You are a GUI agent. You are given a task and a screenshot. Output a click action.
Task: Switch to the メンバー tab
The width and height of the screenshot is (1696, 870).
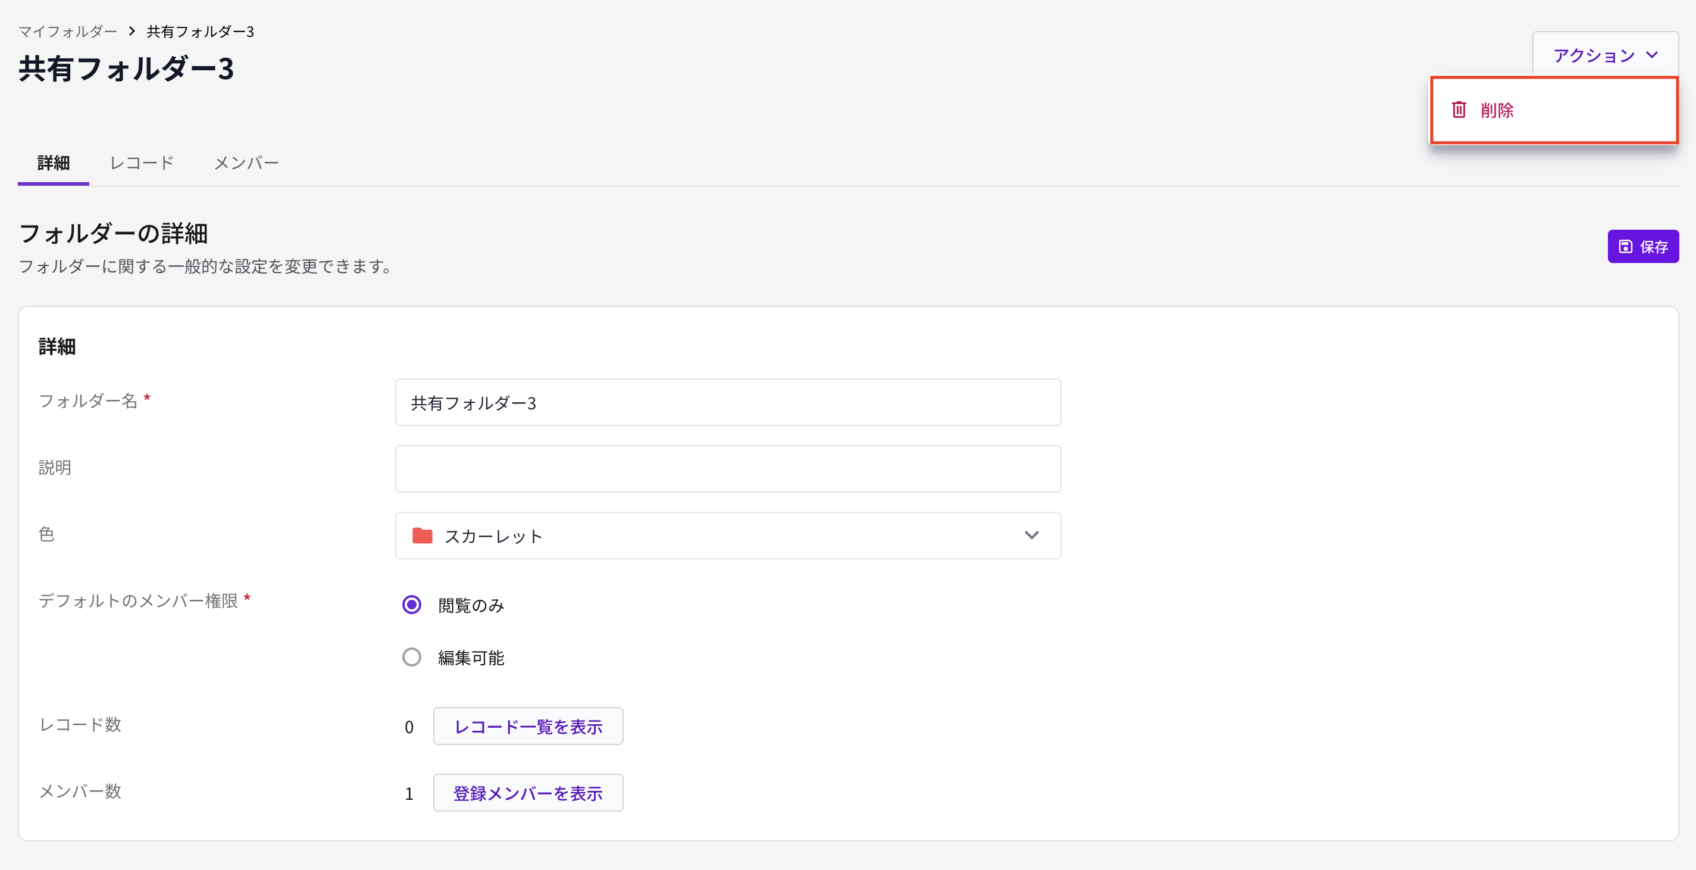pyautogui.click(x=246, y=162)
